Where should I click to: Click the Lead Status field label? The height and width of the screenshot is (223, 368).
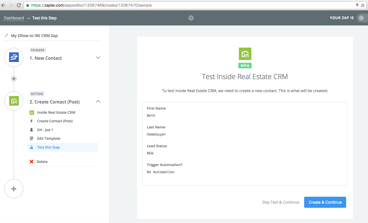pos(157,146)
